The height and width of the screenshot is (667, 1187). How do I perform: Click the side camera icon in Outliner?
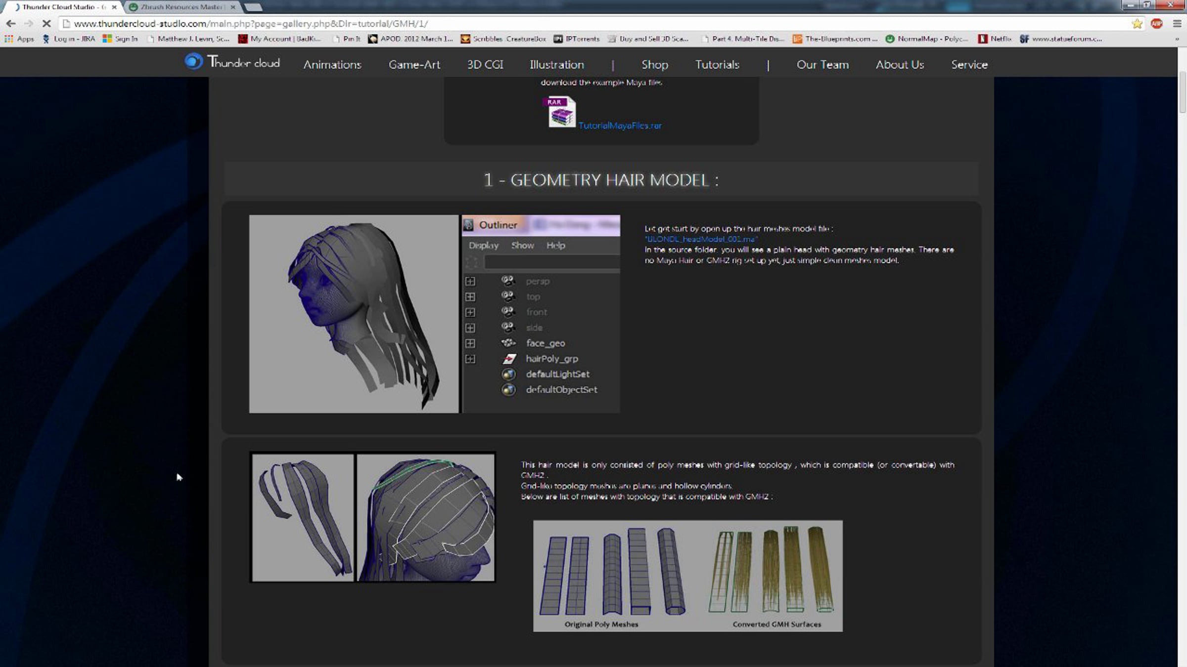pyautogui.click(x=508, y=327)
